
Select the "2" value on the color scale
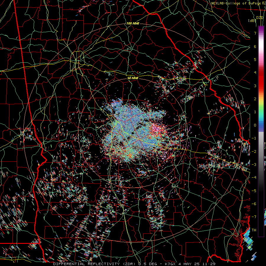[255, 99]
